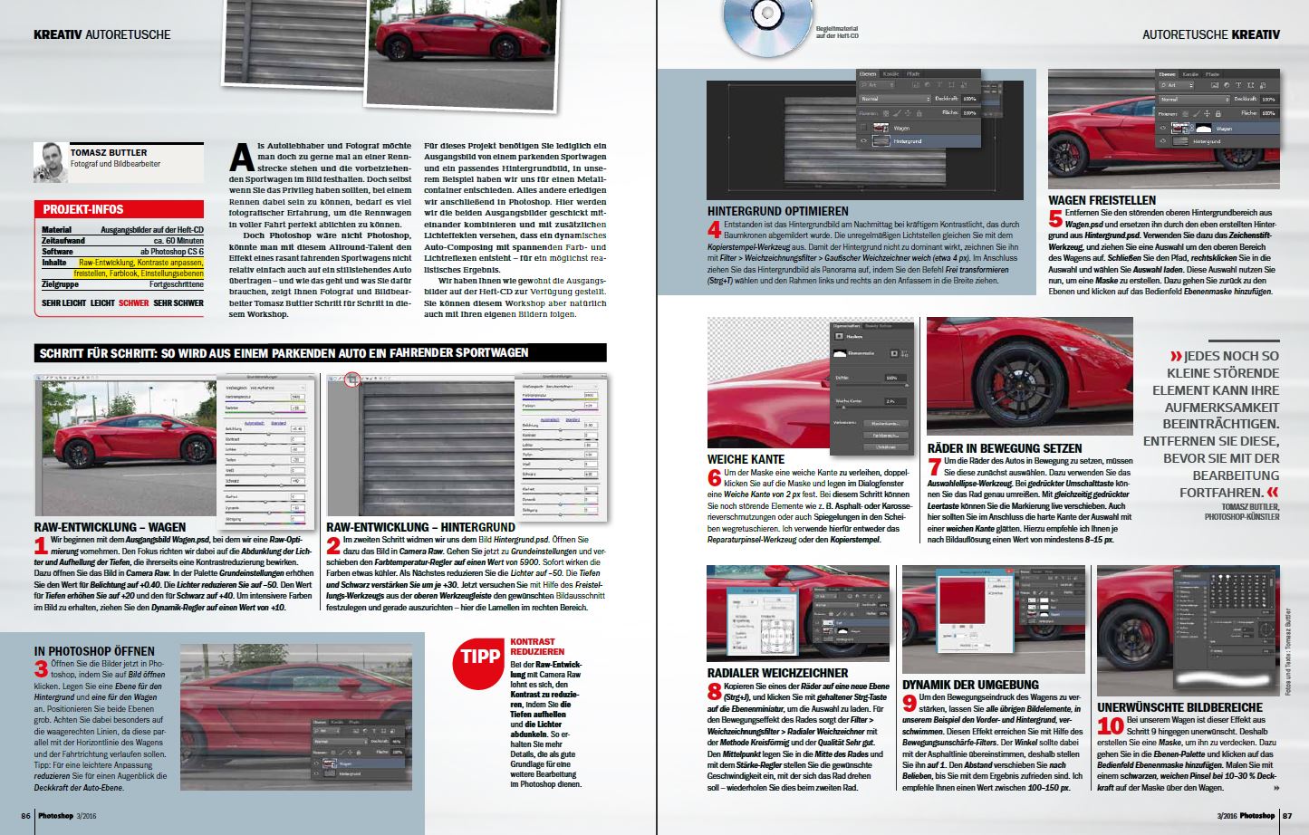Switch to Pfade tab in Hintergrund optimieren panel

[913, 74]
